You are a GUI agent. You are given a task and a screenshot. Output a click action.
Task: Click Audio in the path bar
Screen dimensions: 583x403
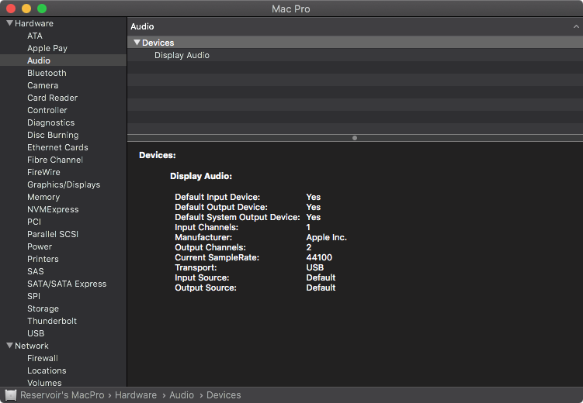pos(182,395)
